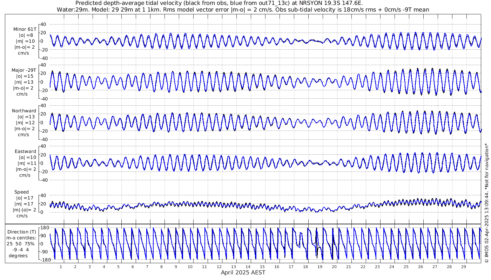491x280 pixels.
Task: Click "|m| =13" in the Major panel
Action: click(x=25, y=82)
